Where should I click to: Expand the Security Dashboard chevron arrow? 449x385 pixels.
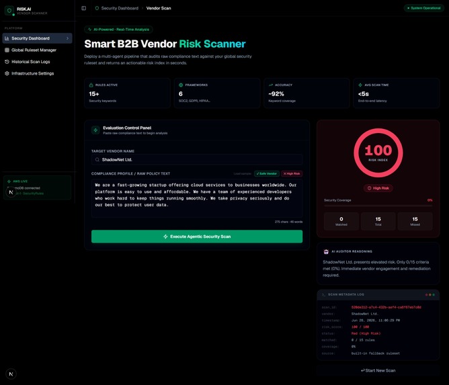tap(68, 38)
